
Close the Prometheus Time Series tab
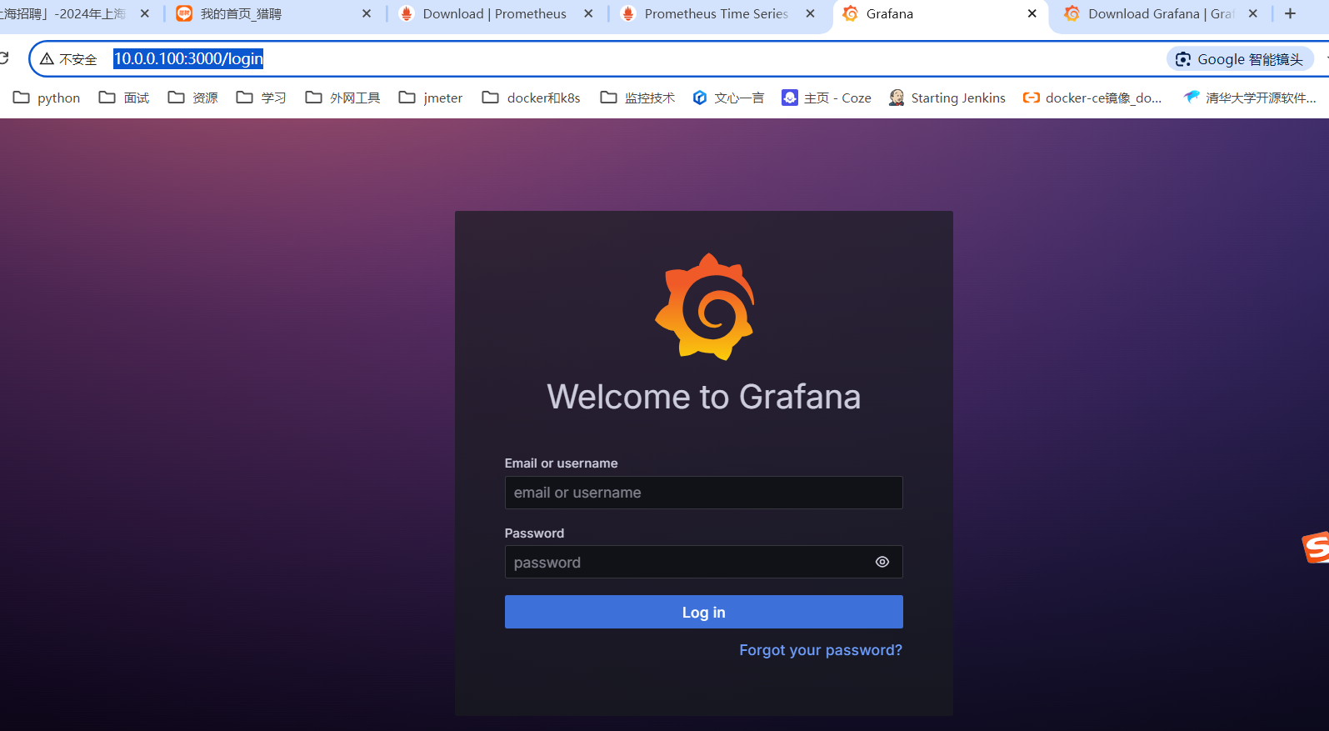tap(810, 14)
